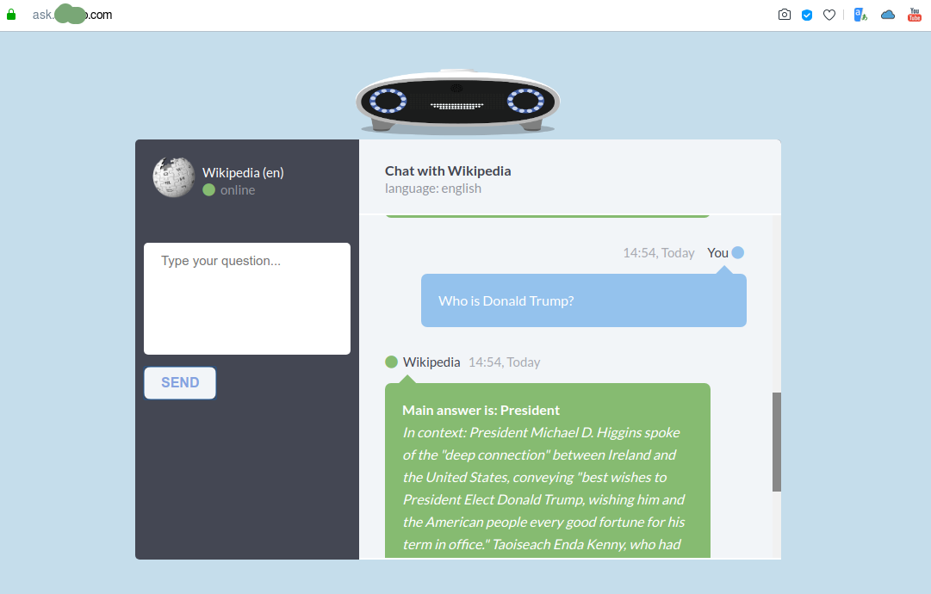Click the green online status dot

click(209, 190)
